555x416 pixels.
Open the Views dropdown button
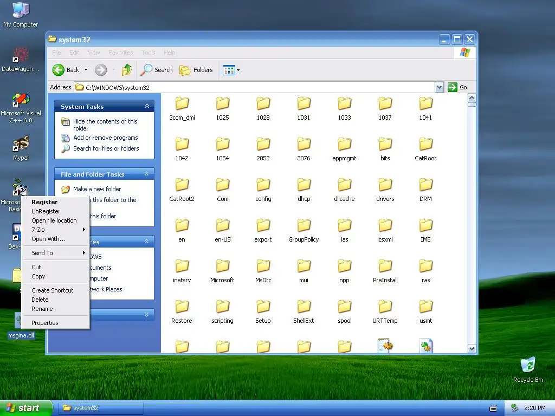click(x=231, y=70)
